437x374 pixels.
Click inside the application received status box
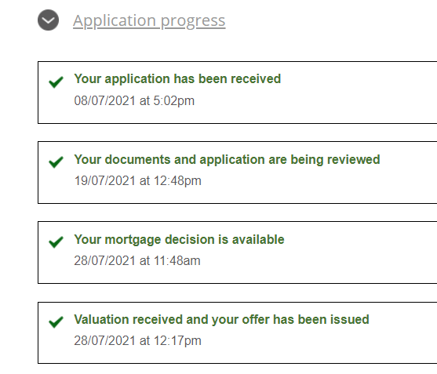click(238, 93)
